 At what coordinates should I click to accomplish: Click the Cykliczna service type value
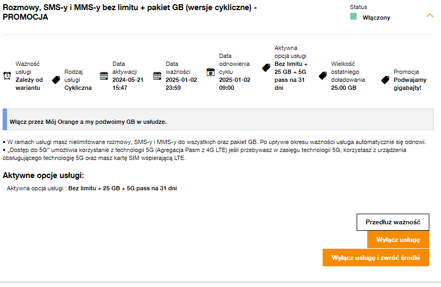point(78,88)
